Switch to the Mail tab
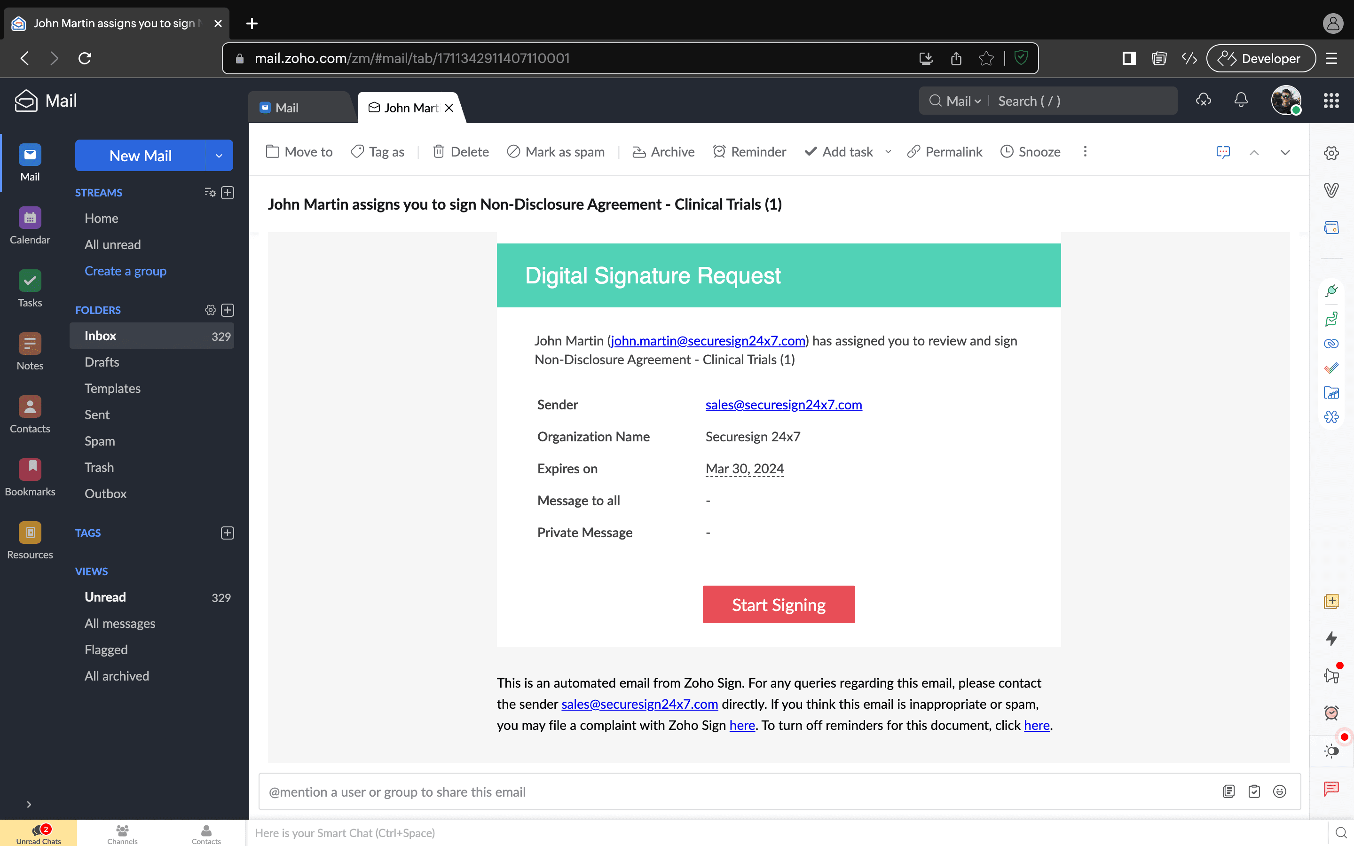The image size is (1354, 846). 287,108
